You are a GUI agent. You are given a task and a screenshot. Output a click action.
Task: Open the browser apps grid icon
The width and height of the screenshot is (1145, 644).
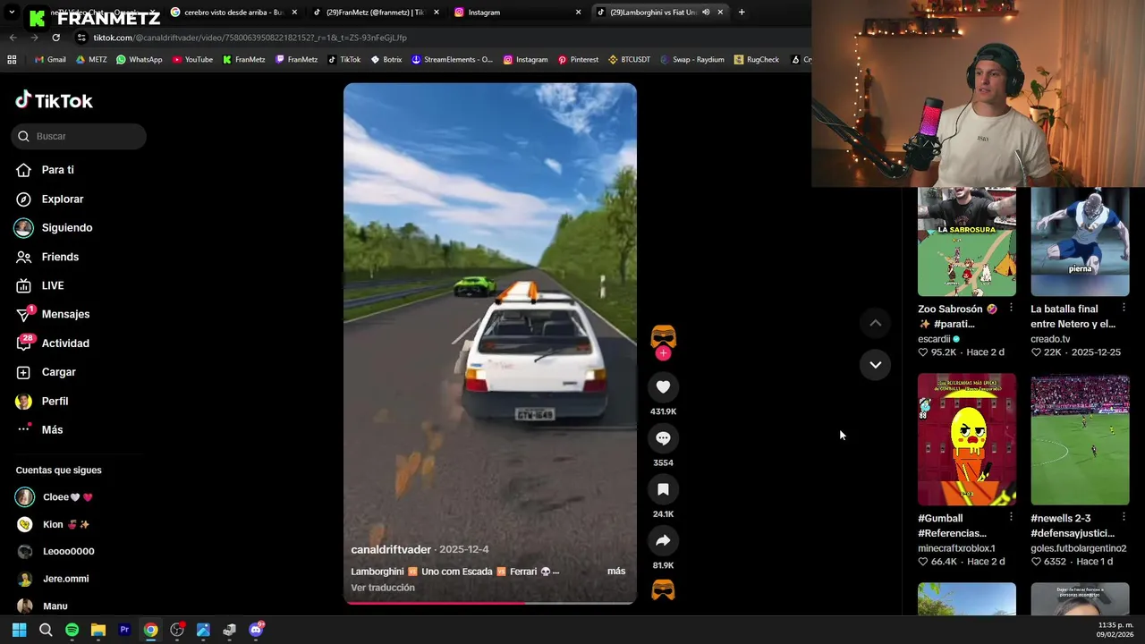[x=12, y=60]
